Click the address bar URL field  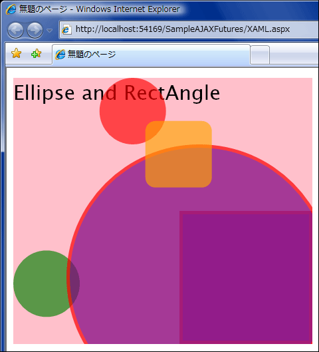pos(189,29)
